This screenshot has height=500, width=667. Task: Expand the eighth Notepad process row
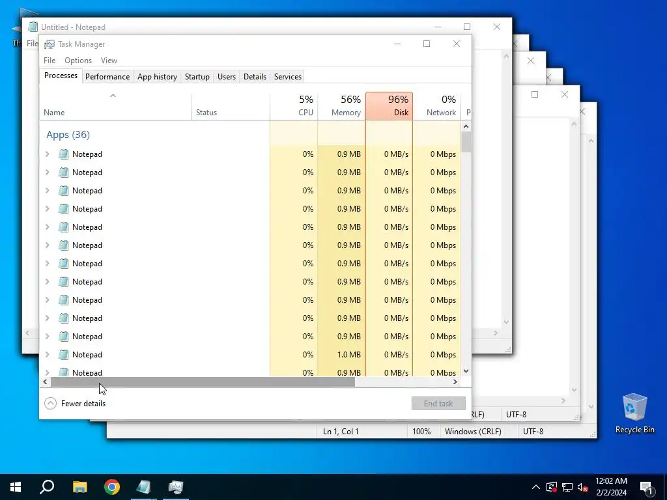pyautogui.click(x=47, y=282)
